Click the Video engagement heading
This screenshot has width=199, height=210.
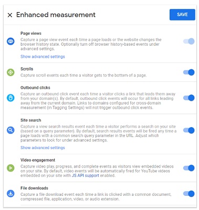(38, 160)
